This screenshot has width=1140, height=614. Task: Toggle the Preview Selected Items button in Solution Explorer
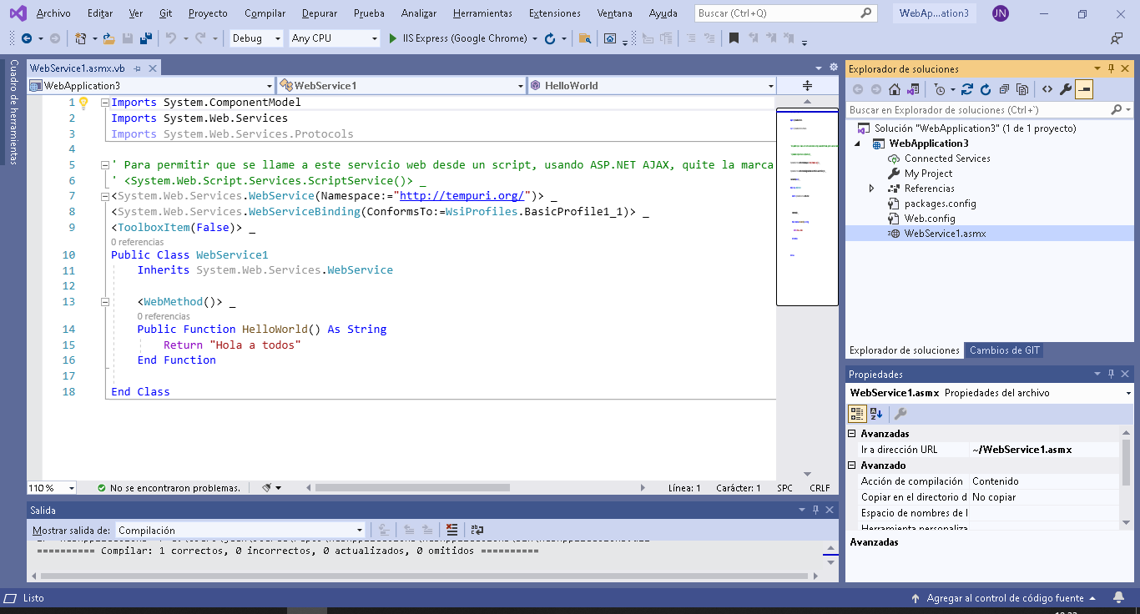click(x=1084, y=90)
